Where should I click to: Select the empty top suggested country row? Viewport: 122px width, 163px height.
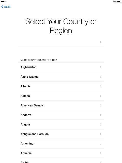tap(61, 42)
